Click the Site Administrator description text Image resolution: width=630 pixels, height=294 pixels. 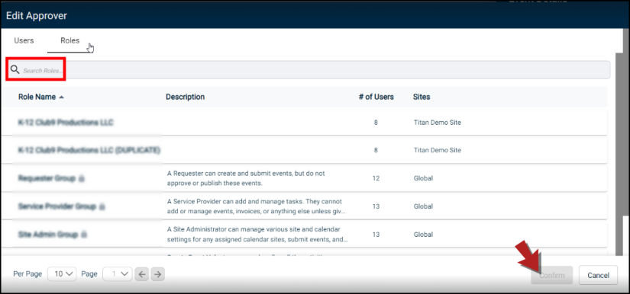tap(257, 235)
